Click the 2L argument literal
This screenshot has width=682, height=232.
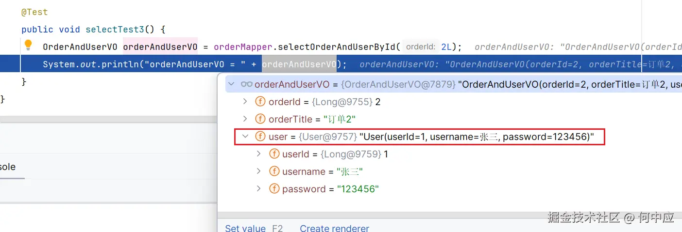[446, 47]
